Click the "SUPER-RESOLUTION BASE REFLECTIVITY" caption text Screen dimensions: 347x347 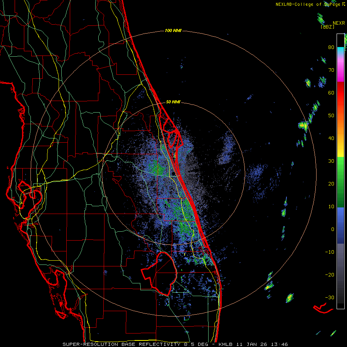click(121, 344)
